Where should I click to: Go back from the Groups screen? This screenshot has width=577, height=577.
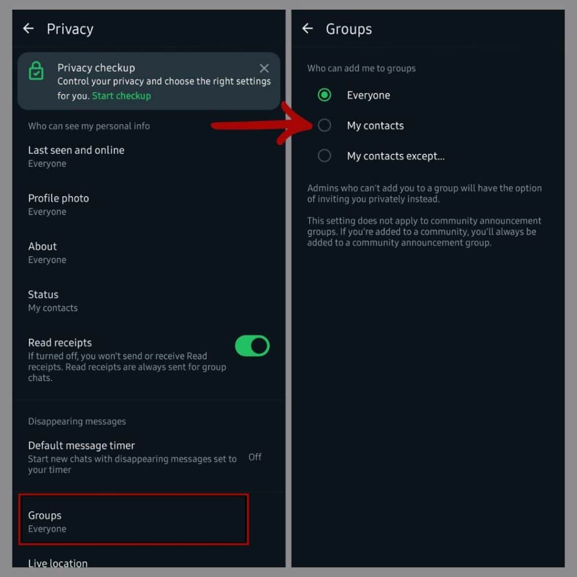[x=307, y=28]
